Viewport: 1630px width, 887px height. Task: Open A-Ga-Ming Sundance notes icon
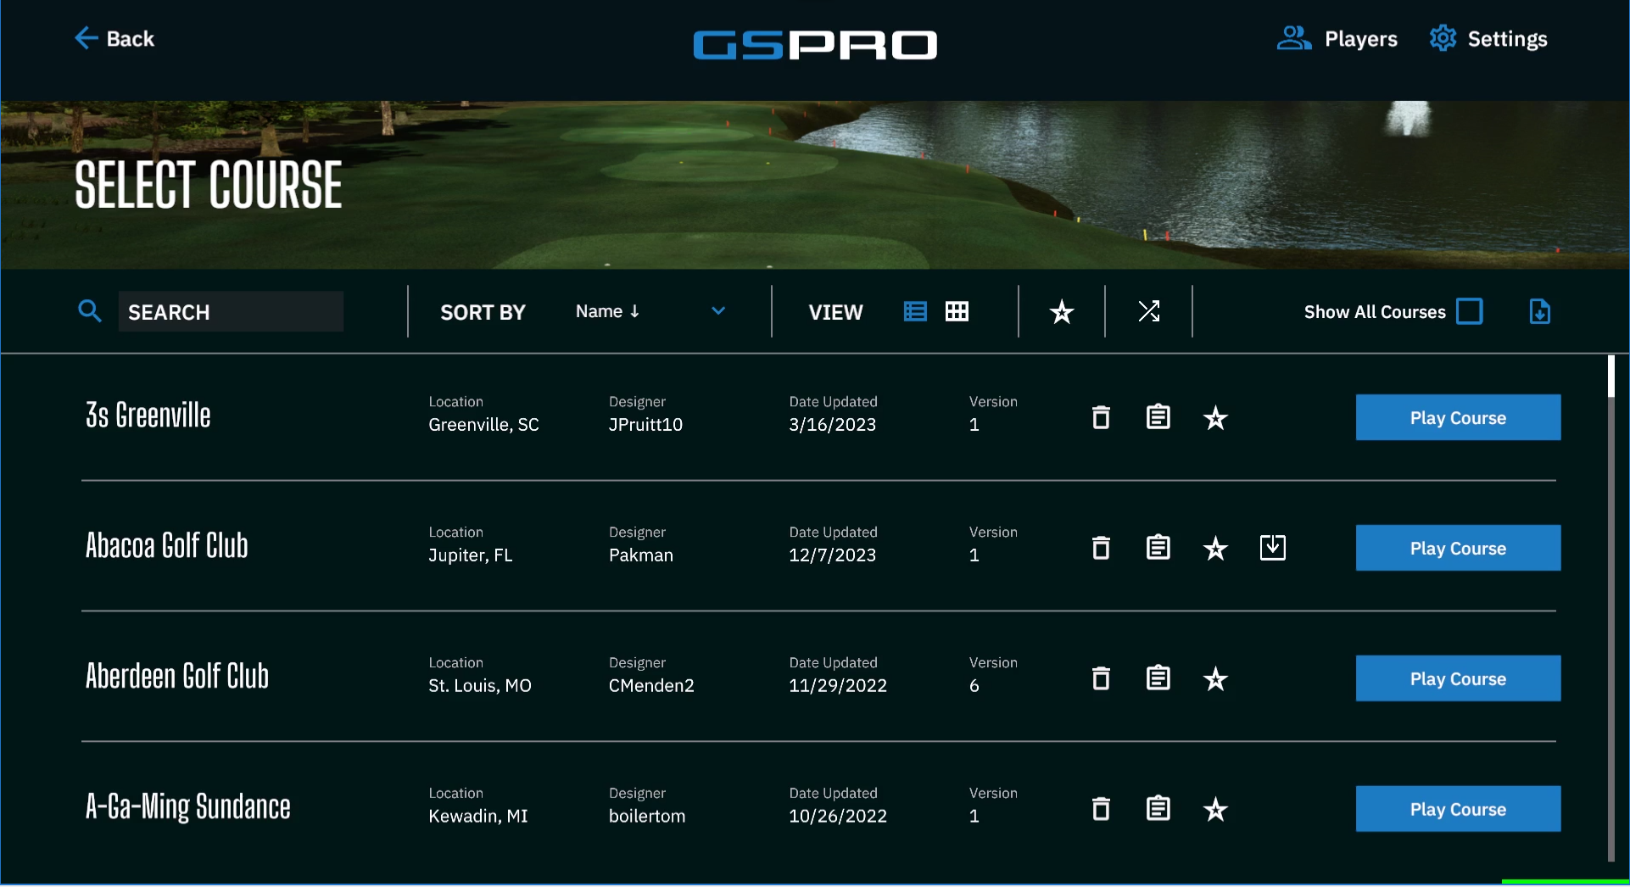pos(1158,809)
